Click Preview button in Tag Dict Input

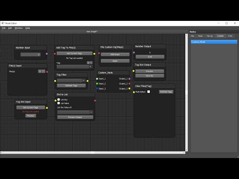click(x=30, y=116)
